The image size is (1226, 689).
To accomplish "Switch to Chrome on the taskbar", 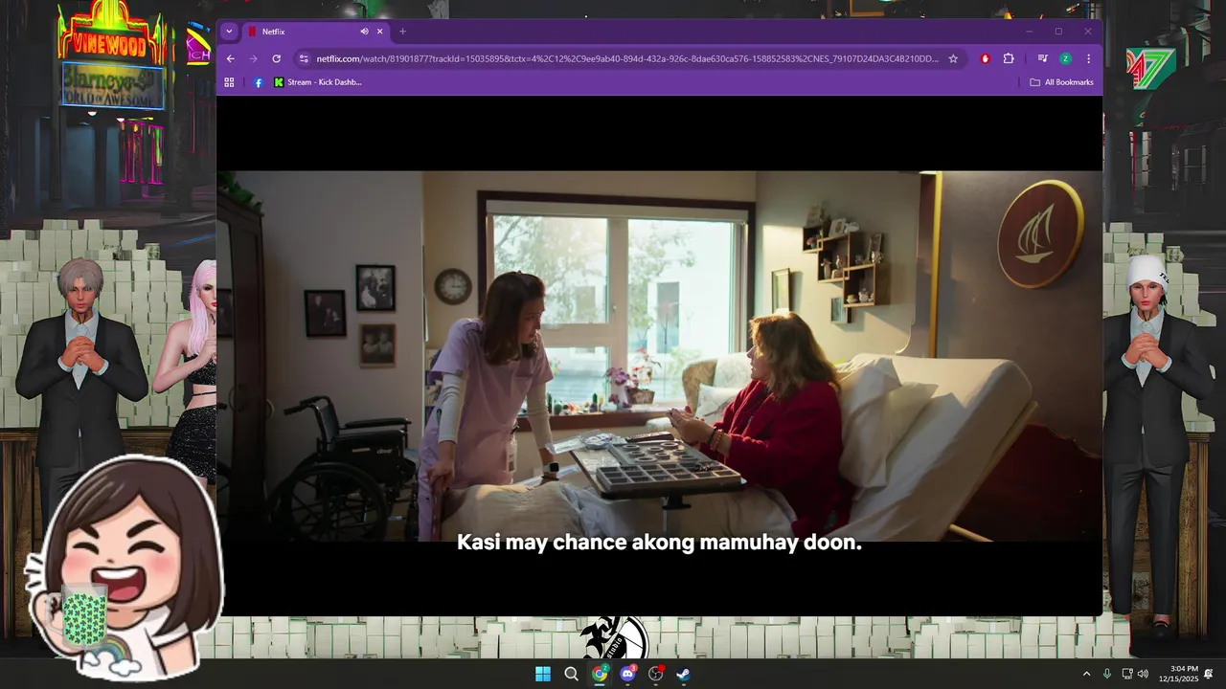I will click(x=600, y=674).
